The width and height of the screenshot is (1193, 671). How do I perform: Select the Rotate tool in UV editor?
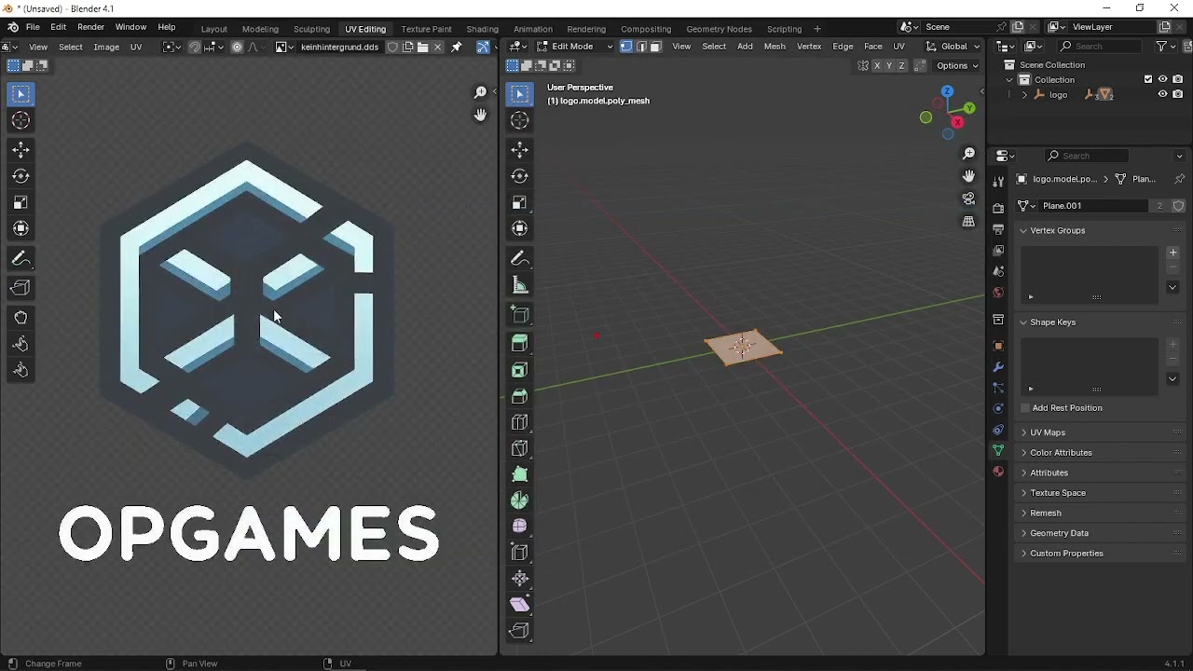21,176
